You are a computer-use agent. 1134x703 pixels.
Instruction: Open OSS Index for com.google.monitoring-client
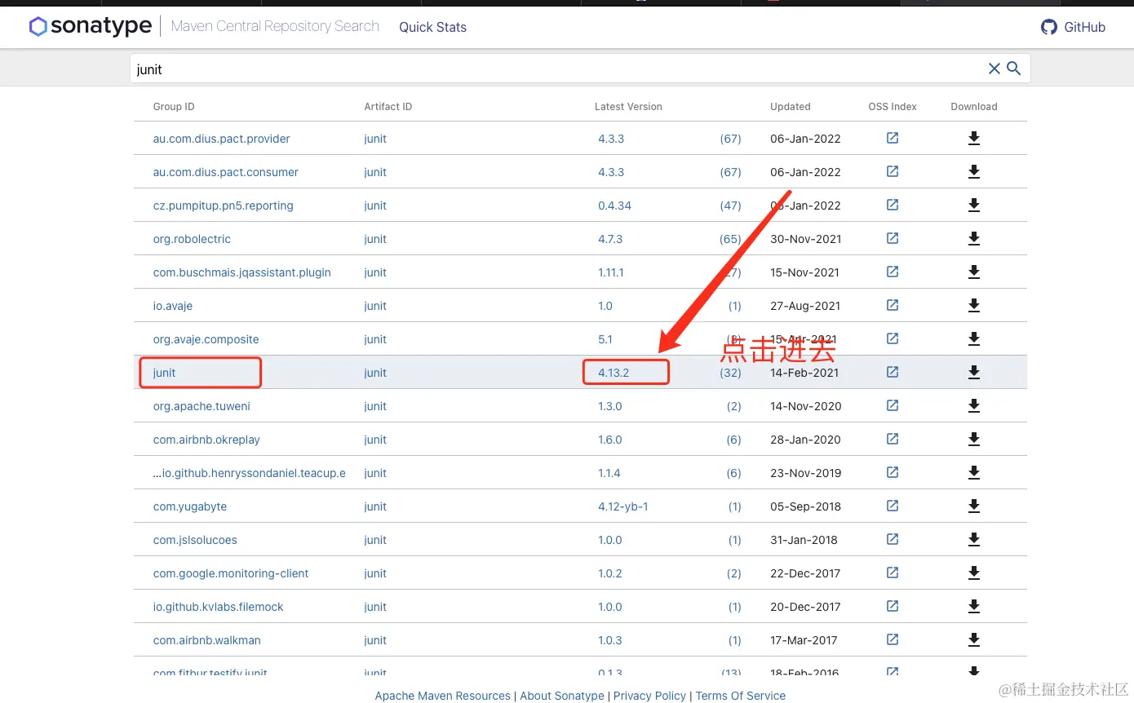tap(893, 573)
